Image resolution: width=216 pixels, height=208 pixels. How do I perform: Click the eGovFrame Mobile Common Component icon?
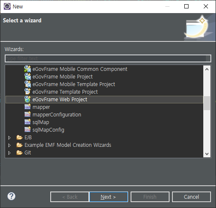coord(27,69)
